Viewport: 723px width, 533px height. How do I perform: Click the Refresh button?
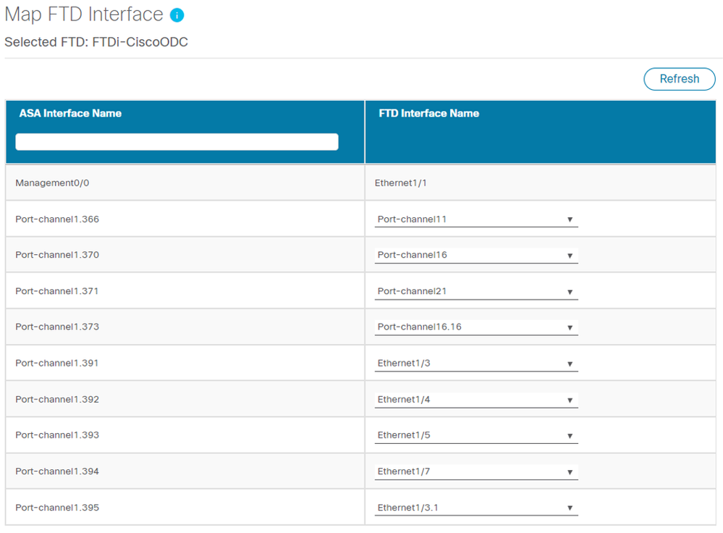(x=679, y=79)
